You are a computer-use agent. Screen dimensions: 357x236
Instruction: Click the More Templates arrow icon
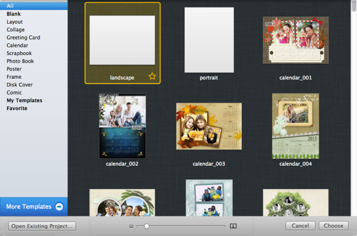(x=59, y=206)
